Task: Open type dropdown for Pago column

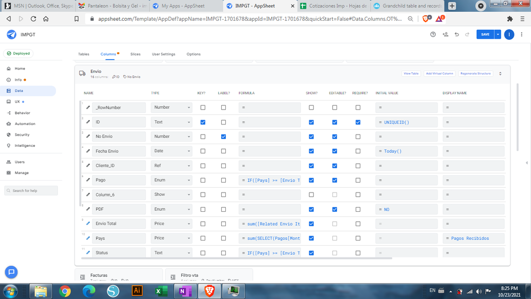Action: (171, 180)
